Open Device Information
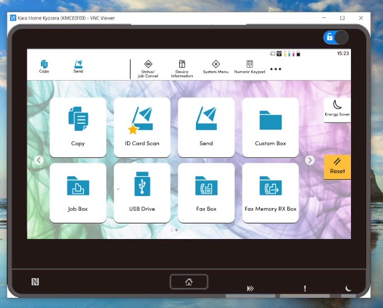The width and height of the screenshot is (383, 308). click(182, 69)
